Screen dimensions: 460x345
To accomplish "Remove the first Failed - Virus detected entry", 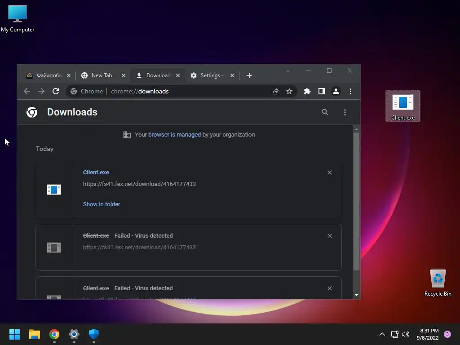I will [330, 236].
